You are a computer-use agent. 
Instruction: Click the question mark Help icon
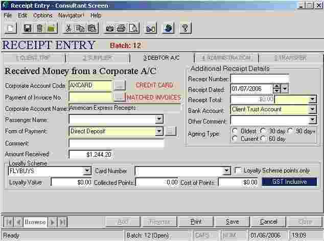pos(185,28)
